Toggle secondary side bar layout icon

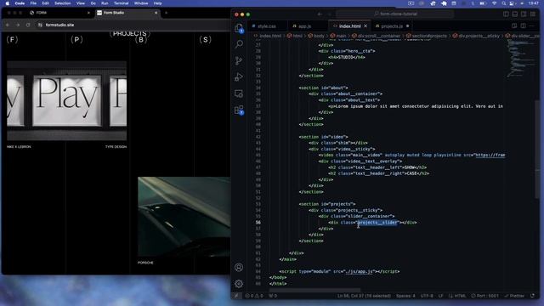tap(524, 14)
